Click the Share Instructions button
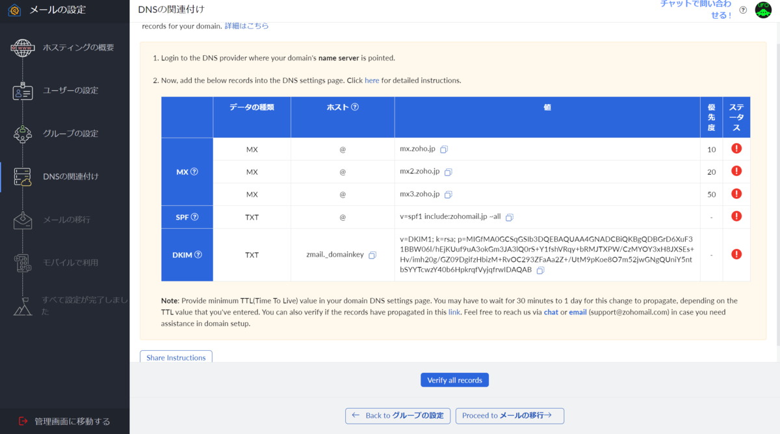This screenshot has width=780, height=434. point(175,357)
